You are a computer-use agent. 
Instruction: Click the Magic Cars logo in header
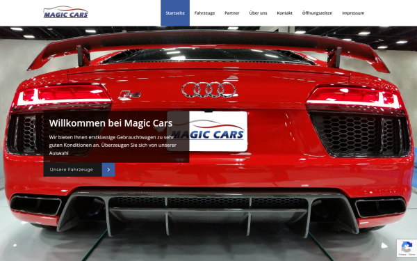point(65,13)
